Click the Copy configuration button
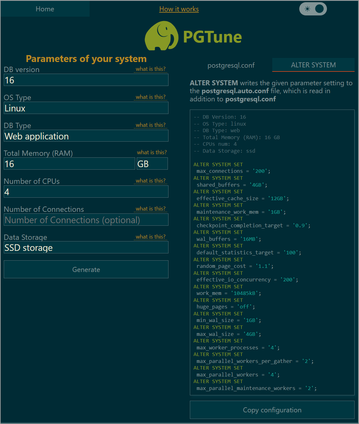359x424 pixels. 272,410
